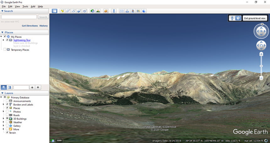Open the Help menu

coord(40,7)
